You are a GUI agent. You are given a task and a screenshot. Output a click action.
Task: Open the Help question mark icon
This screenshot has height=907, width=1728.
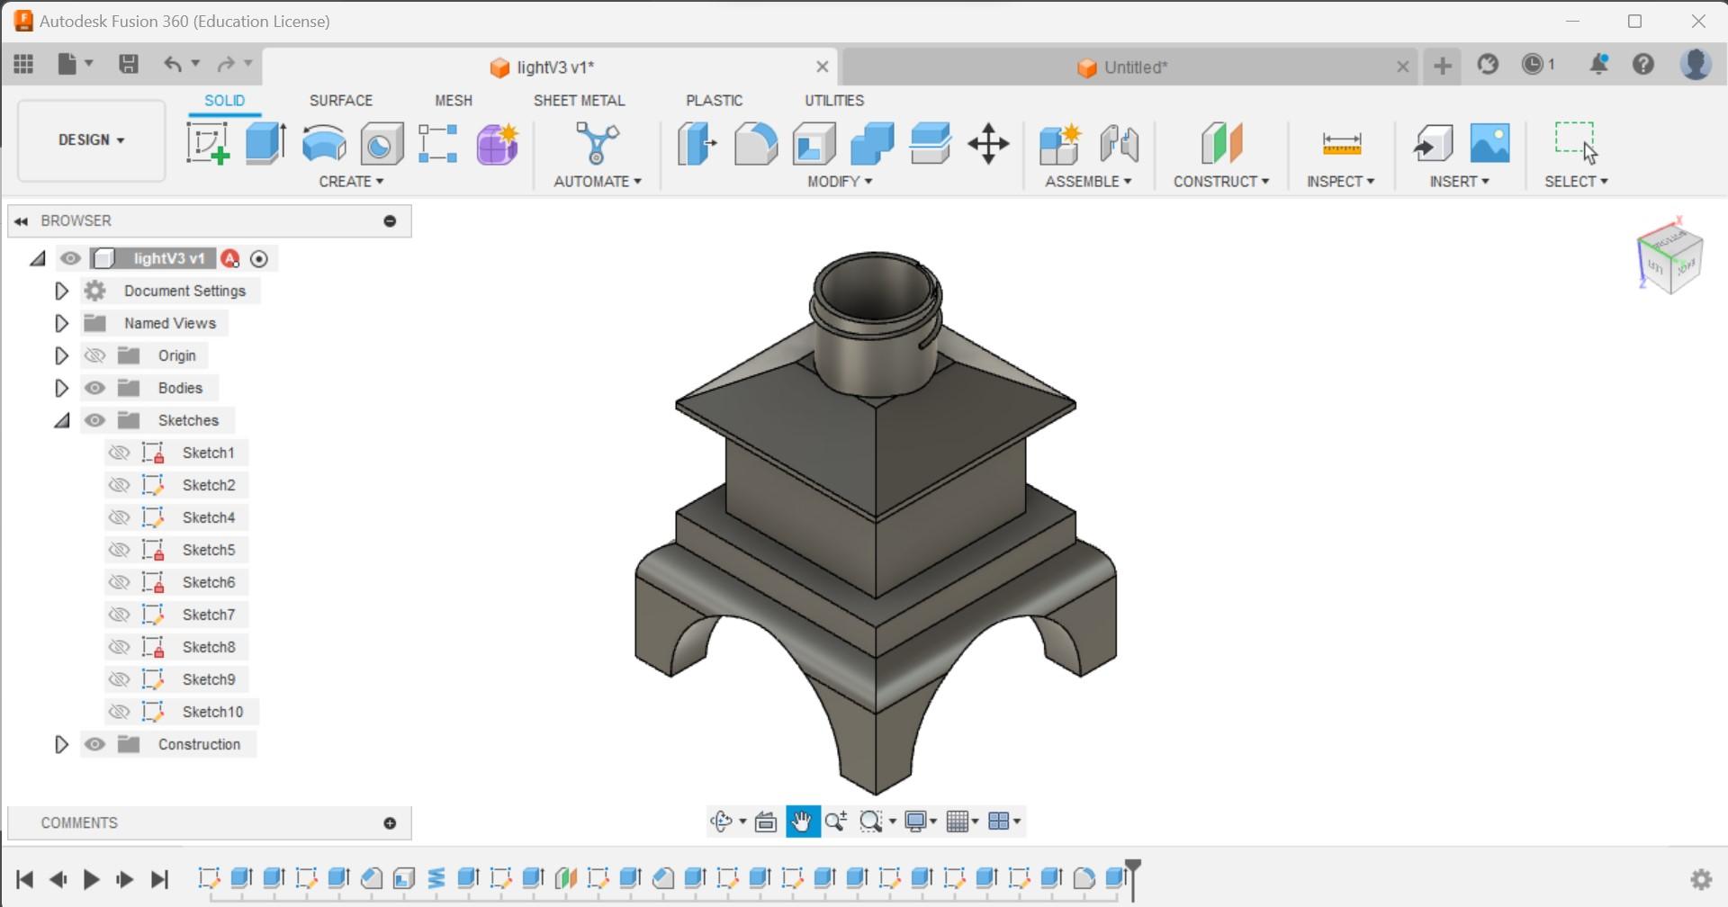1643,65
